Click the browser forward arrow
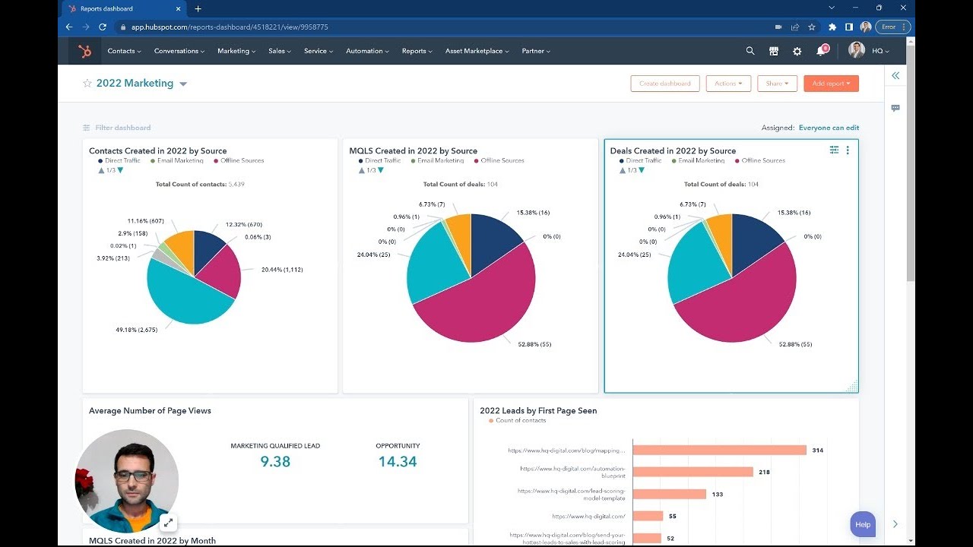This screenshot has width=973, height=547. [x=86, y=27]
